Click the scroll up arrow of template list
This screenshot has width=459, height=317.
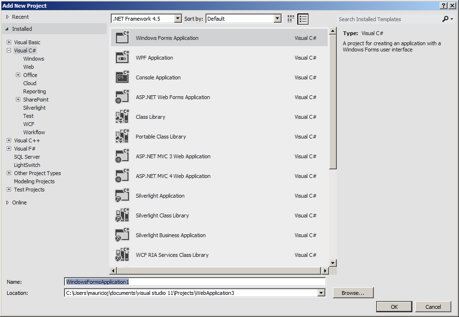pos(332,31)
